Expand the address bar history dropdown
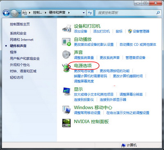Viewport: 164px width, 150px height. pyautogui.click(x=84, y=13)
